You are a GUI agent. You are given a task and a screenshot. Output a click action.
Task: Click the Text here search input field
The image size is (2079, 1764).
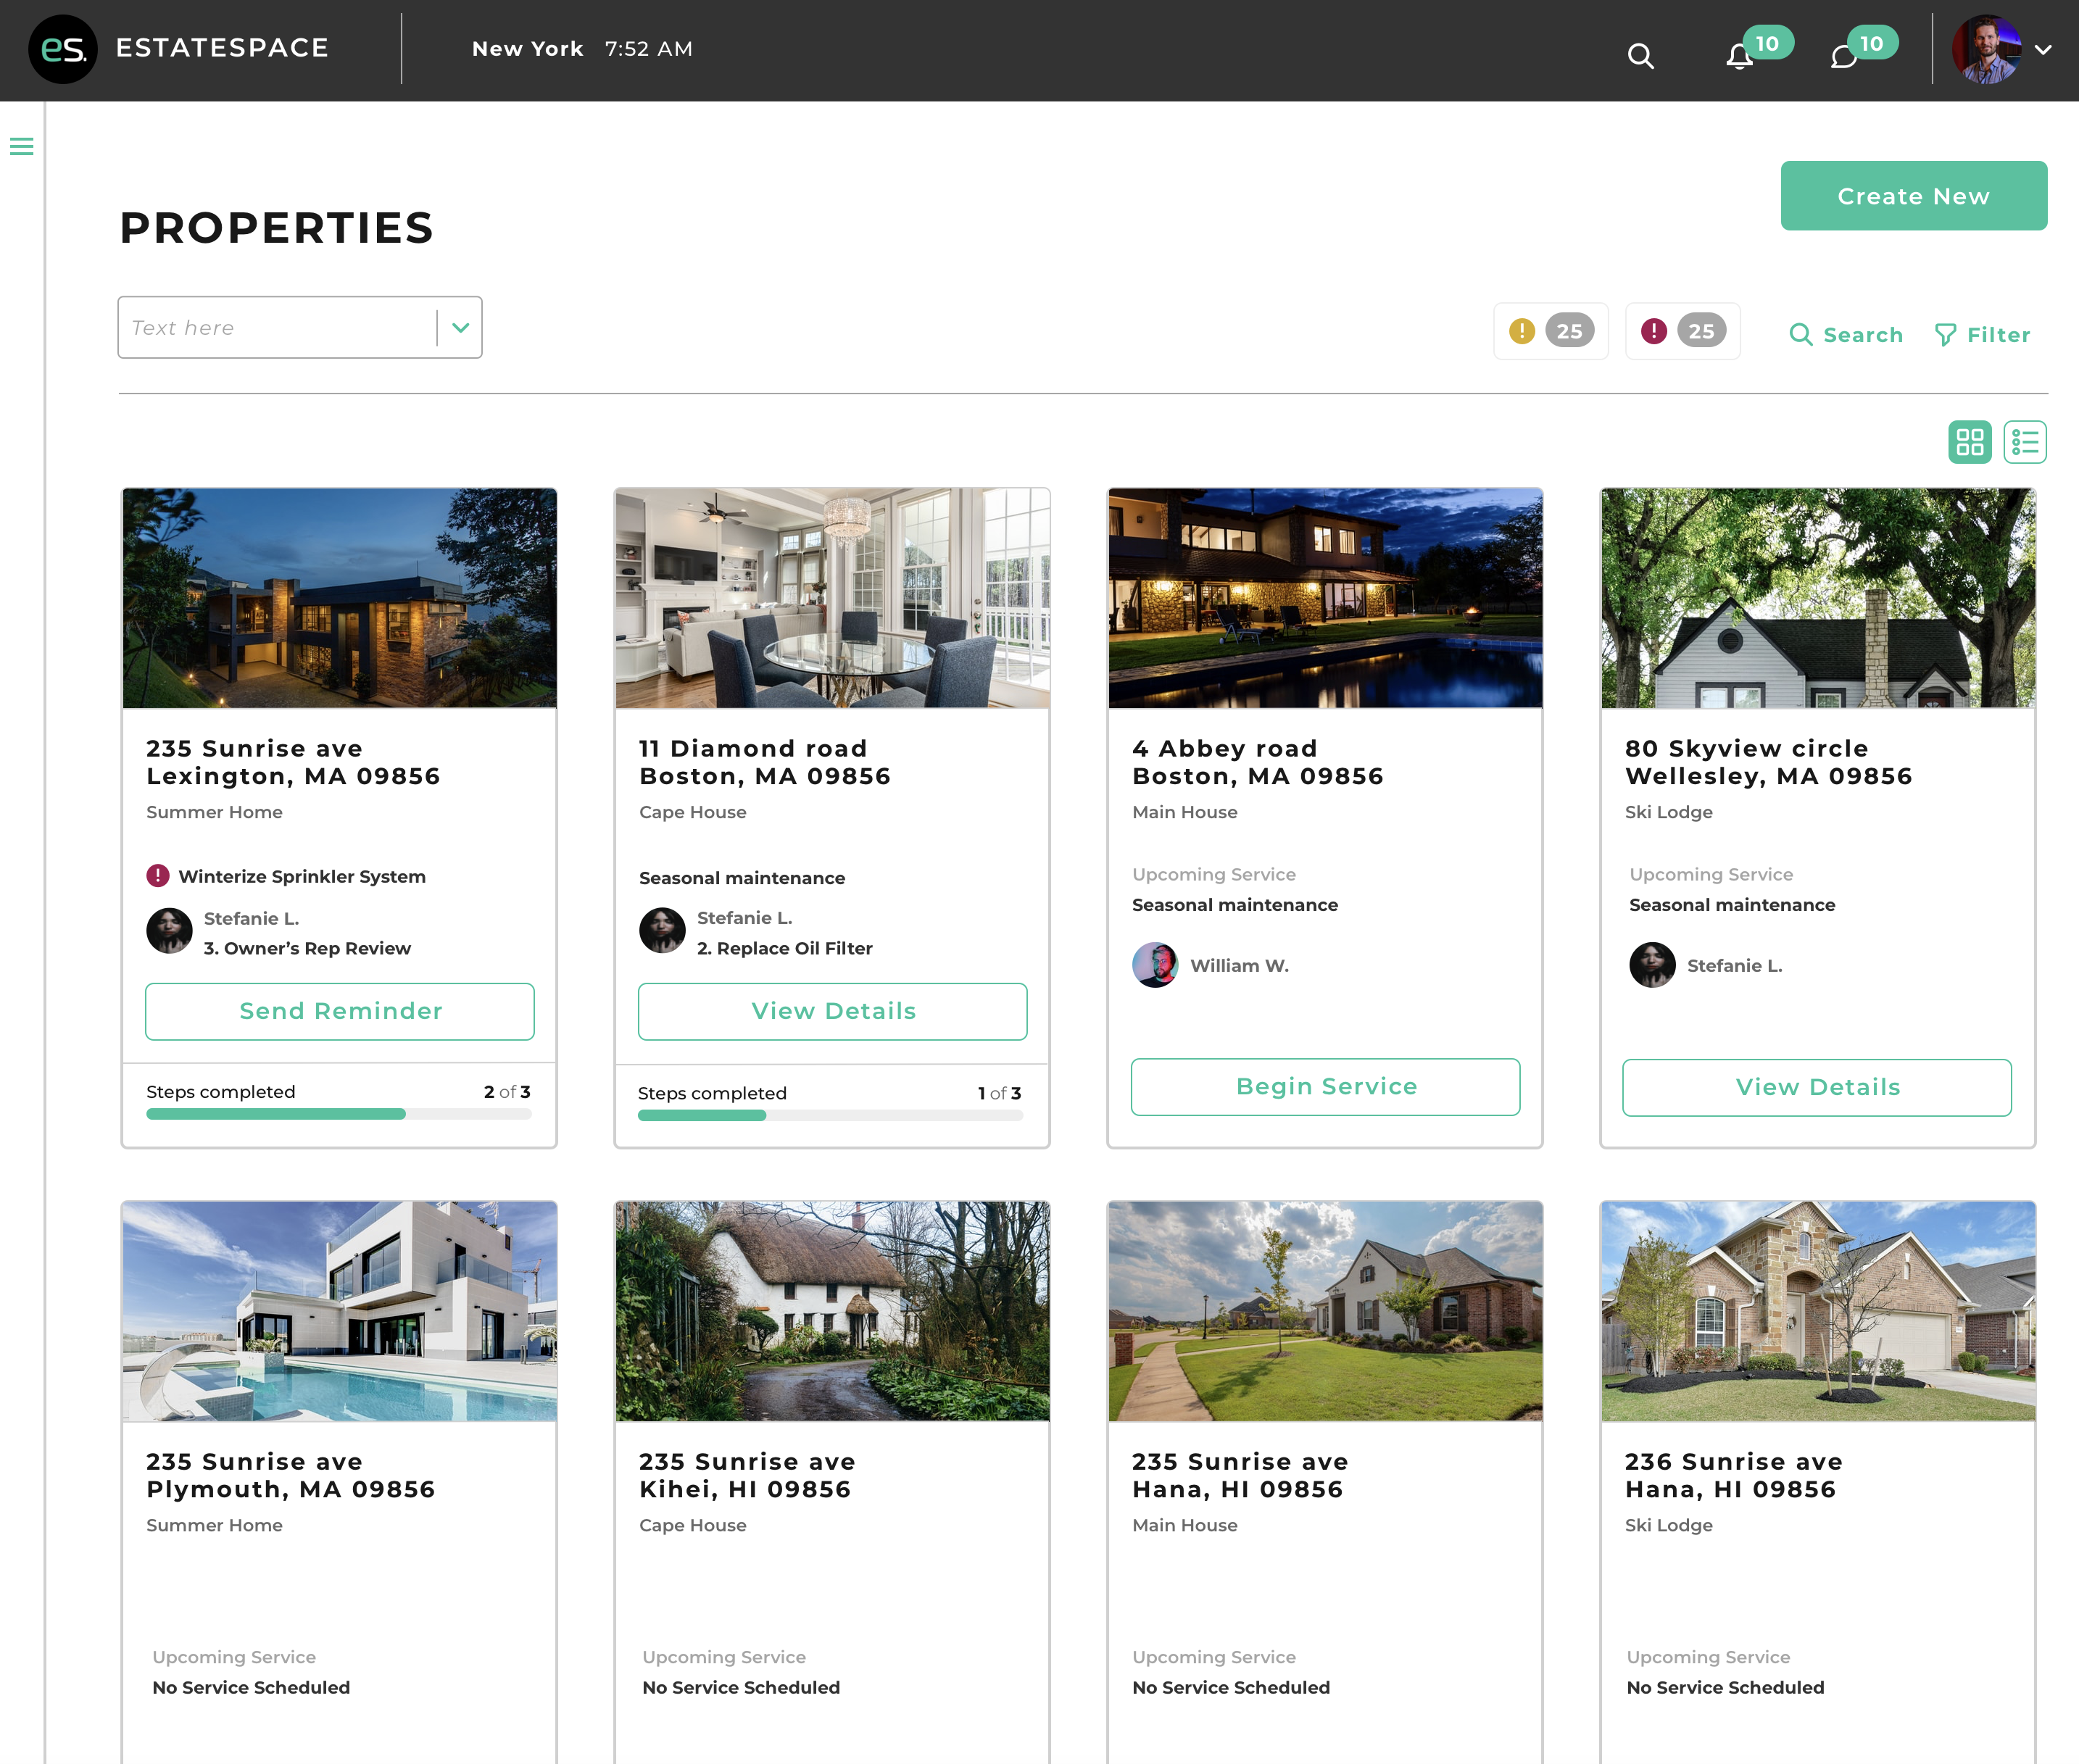tap(270, 327)
